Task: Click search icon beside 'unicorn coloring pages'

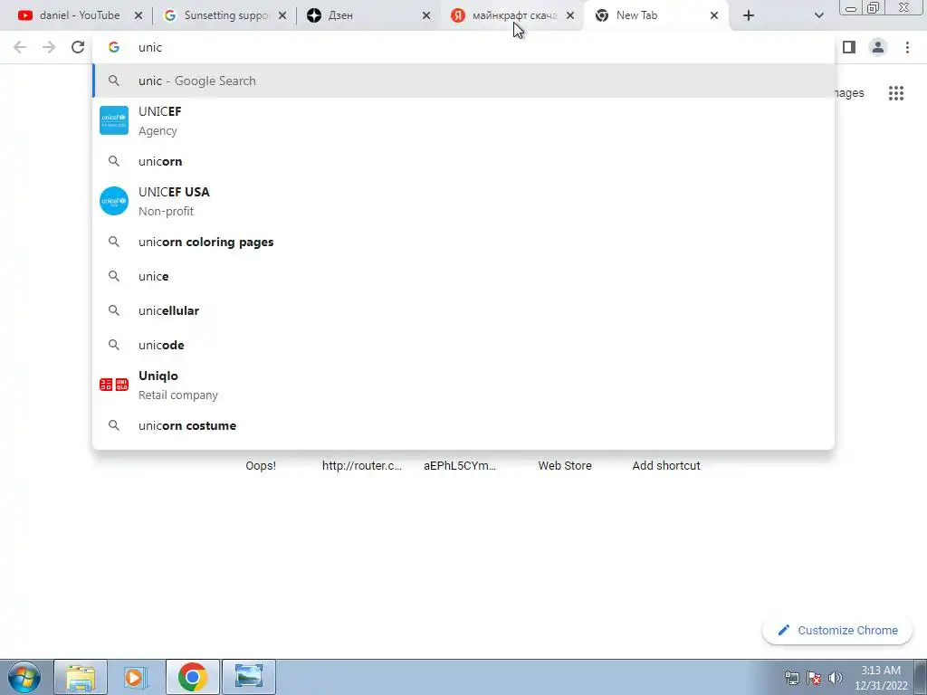Action: pos(114,242)
